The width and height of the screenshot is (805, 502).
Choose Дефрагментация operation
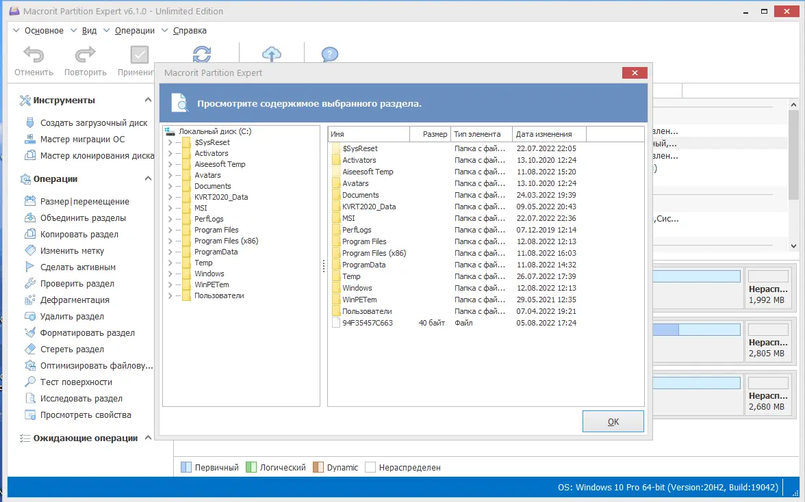67,300
